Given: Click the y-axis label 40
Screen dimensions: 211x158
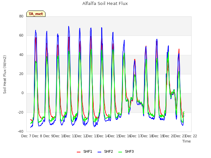Looking at the screenshot, I should point(21,55).
